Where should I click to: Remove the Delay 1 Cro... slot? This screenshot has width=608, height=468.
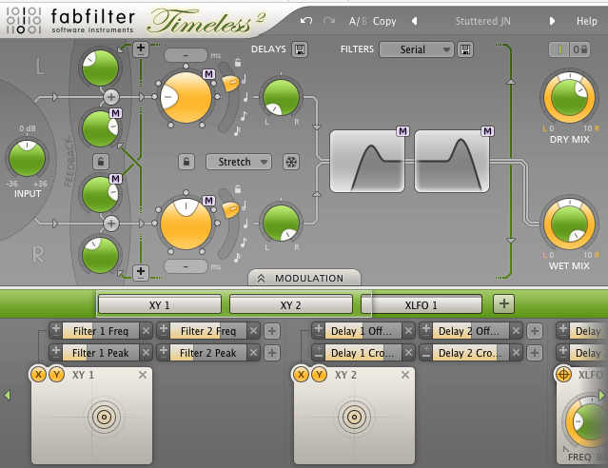[x=408, y=353]
